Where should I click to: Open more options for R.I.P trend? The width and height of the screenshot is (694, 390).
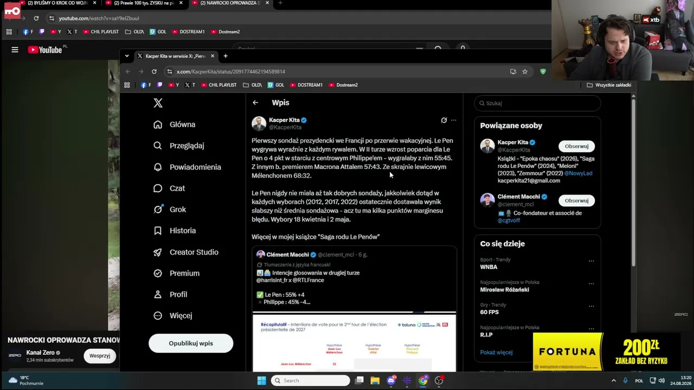(x=592, y=329)
